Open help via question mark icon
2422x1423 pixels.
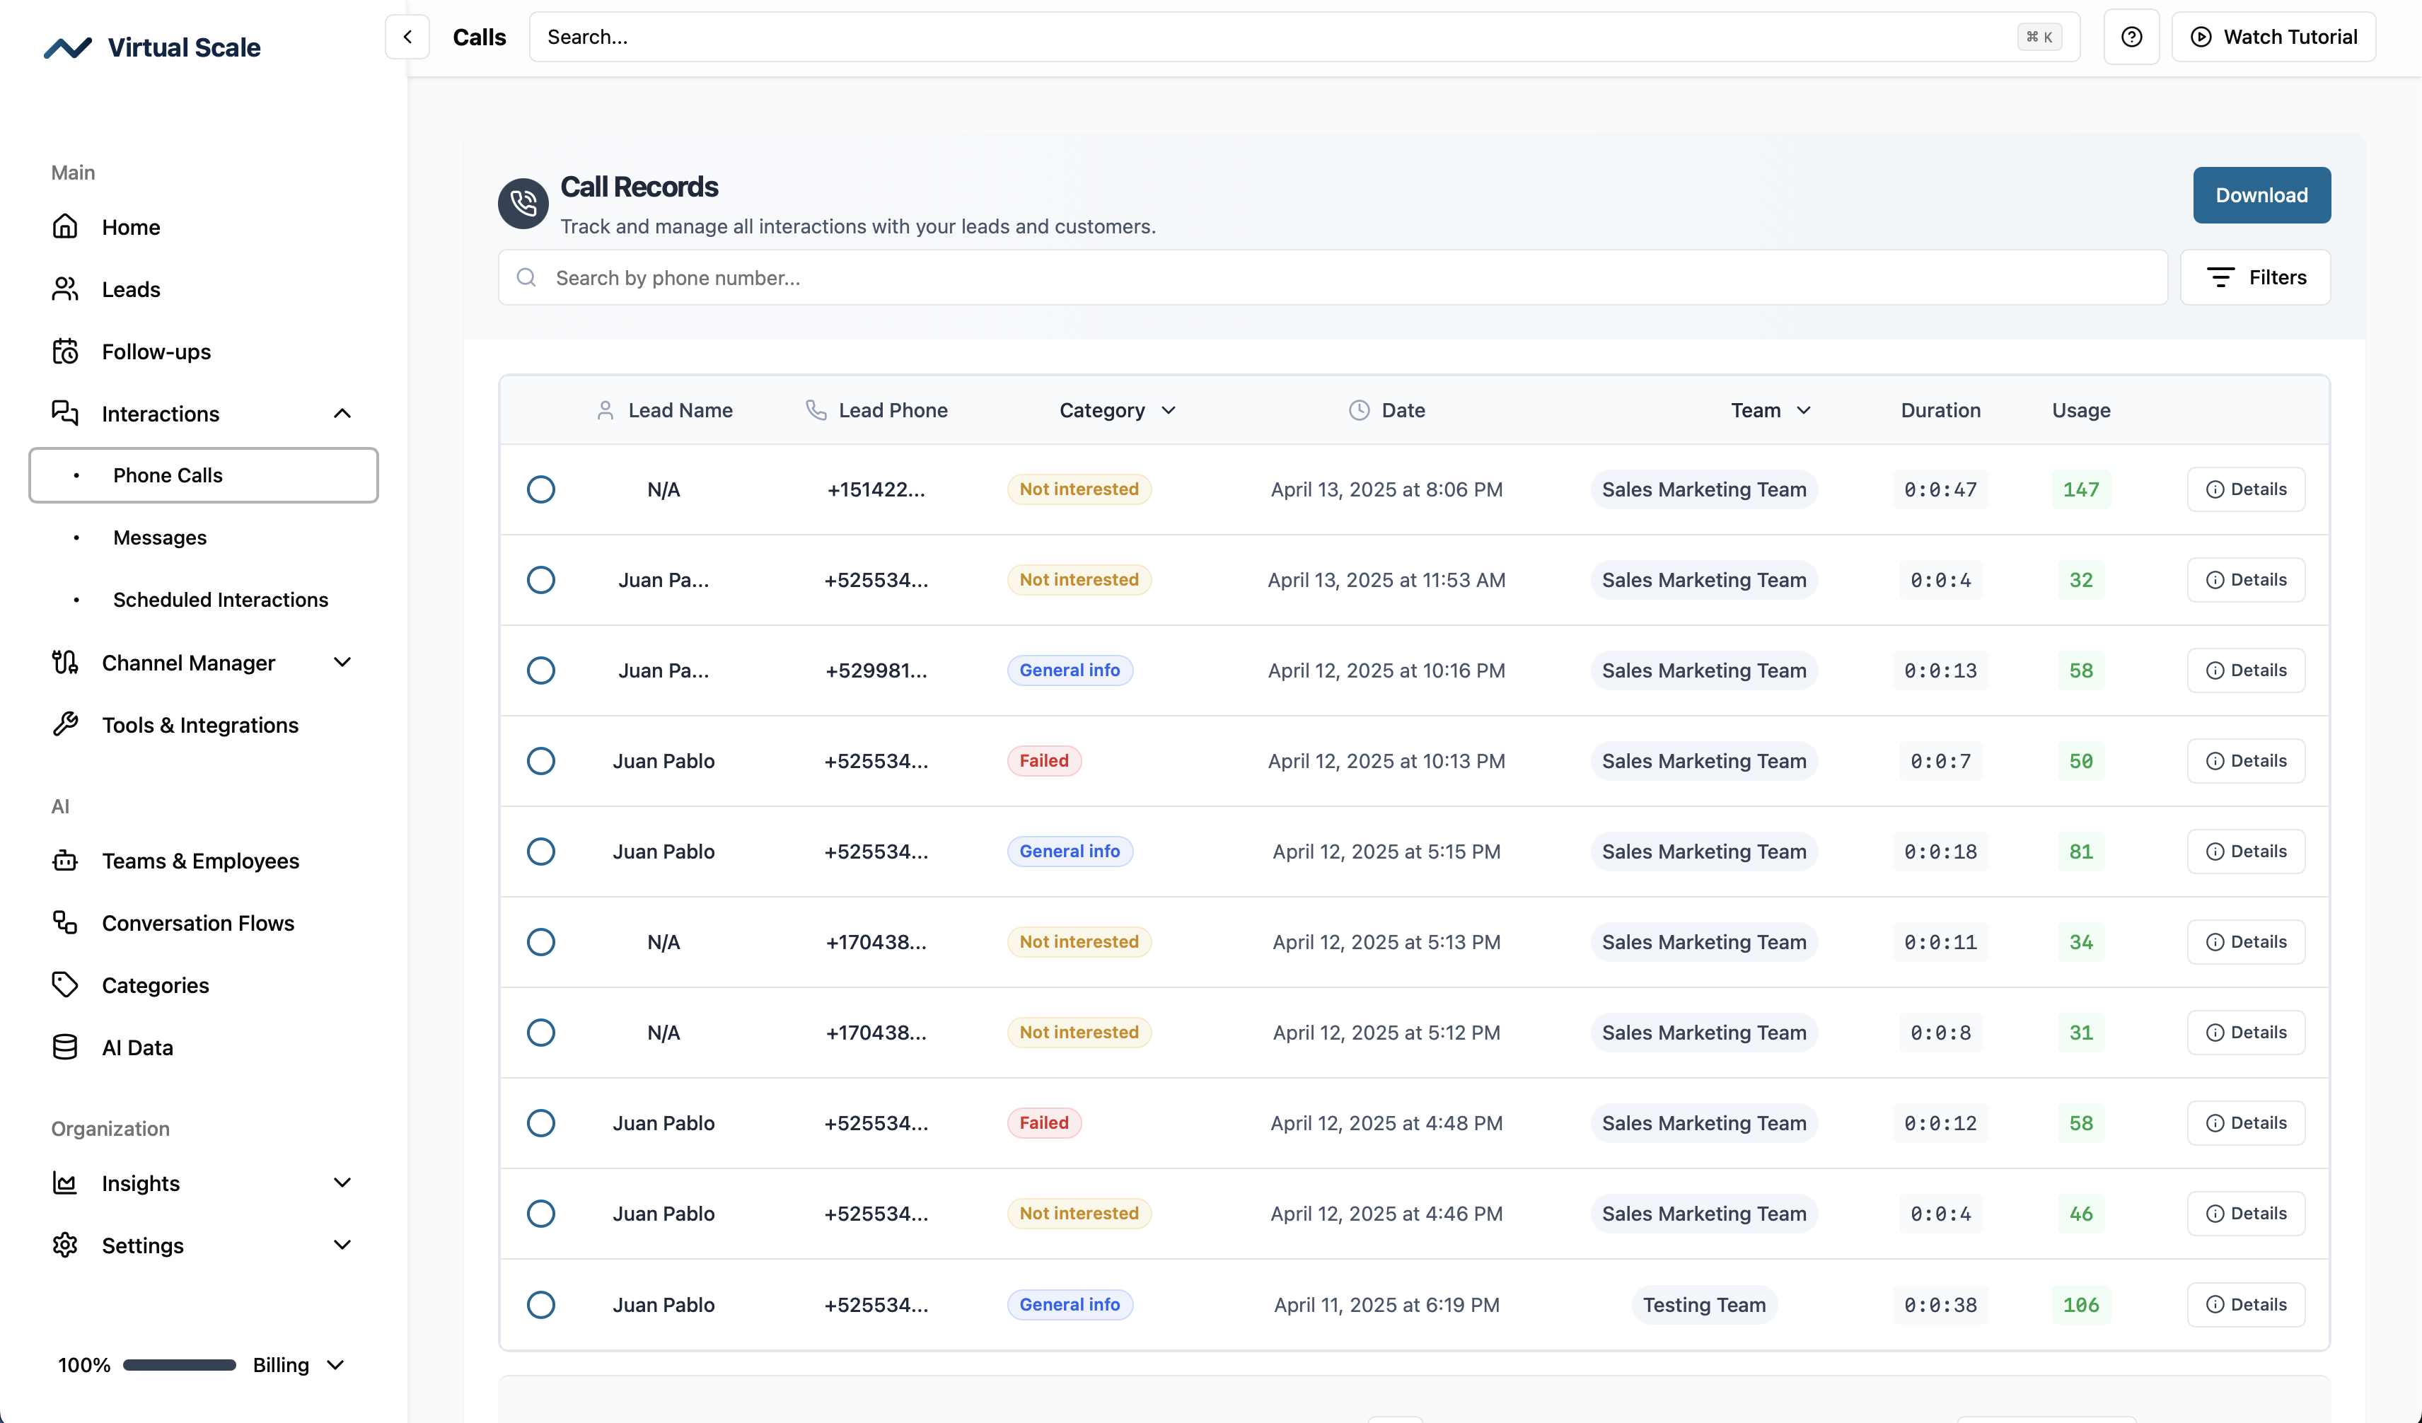pos(2131,37)
